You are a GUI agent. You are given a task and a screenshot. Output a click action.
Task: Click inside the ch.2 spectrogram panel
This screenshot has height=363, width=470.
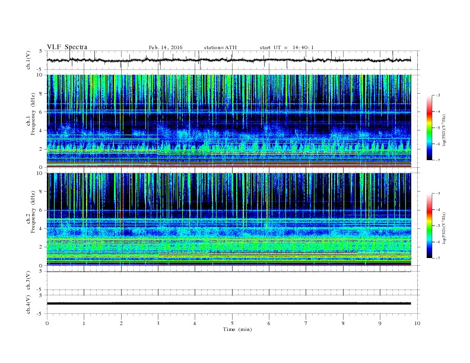[228, 219]
